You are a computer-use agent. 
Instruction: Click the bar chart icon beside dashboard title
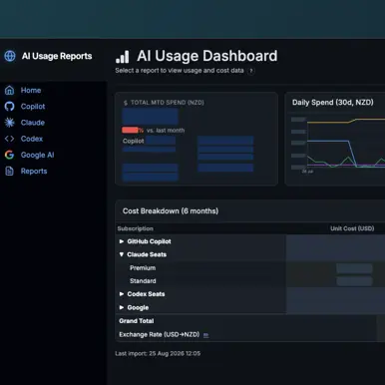coord(123,57)
